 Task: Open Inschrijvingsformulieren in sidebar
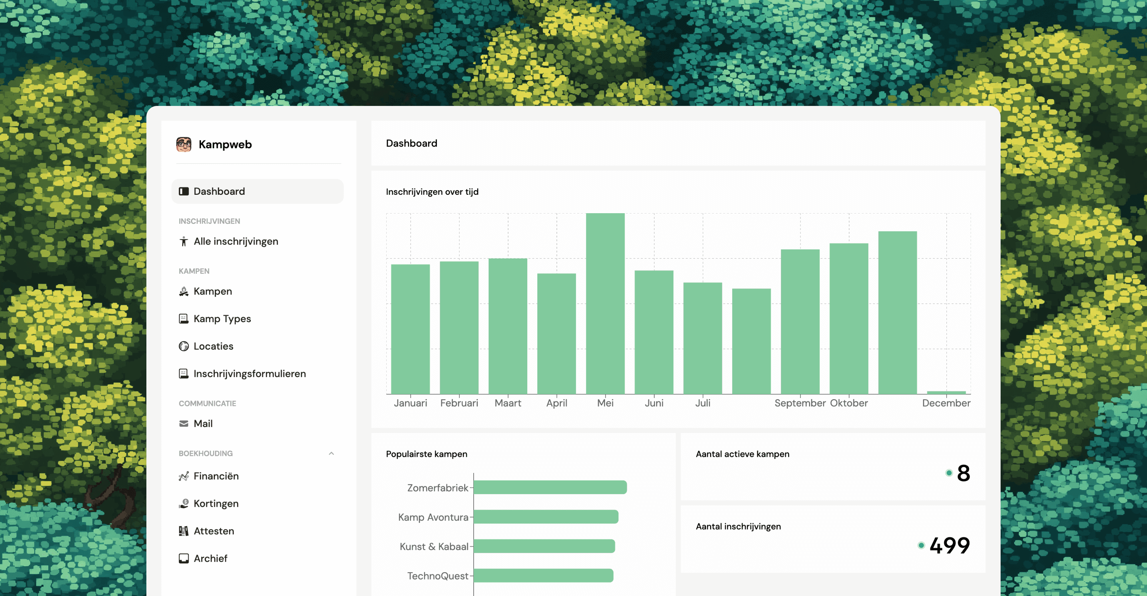[249, 374]
